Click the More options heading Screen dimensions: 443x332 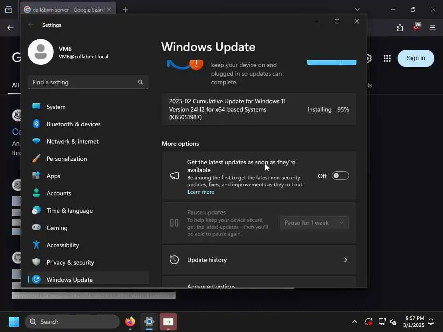(180, 144)
